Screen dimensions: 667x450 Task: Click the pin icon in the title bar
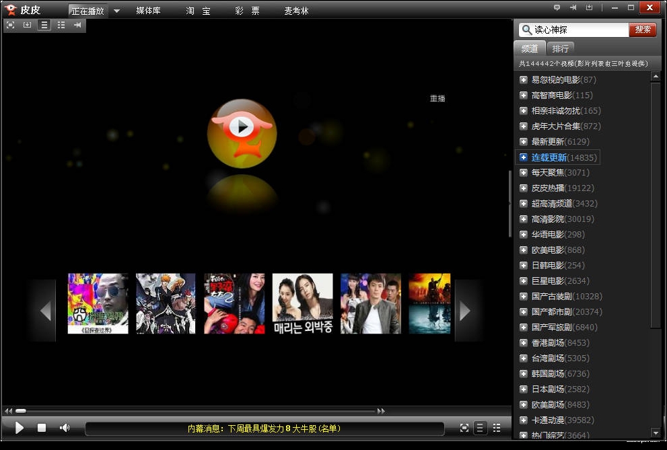pos(573,7)
